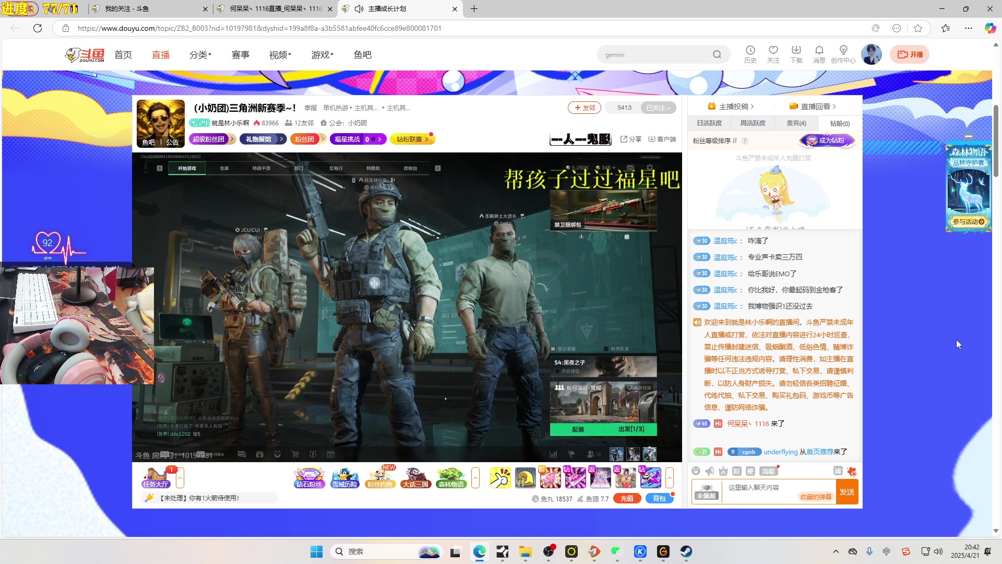The image size is (1002, 564).
Task: Open 主播投稿 link
Action: (x=731, y=107)
